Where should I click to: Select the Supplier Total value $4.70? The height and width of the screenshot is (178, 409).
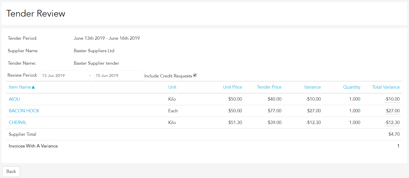point(394,134)
